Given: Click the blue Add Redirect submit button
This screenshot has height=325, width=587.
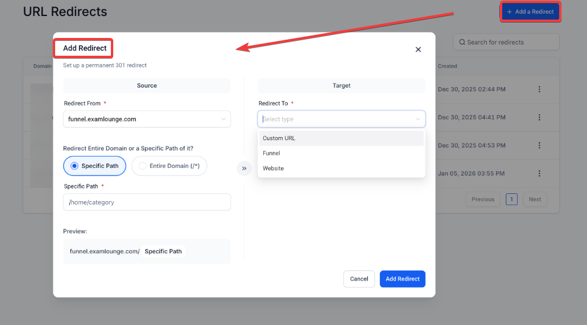Looking at the screenshot, I should (402, 279).
